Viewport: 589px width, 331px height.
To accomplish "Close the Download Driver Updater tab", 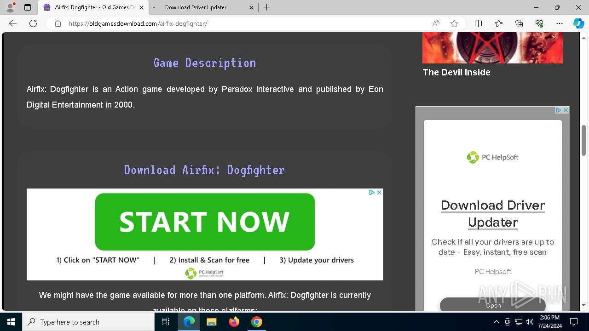I will click(x=251, y=7).
